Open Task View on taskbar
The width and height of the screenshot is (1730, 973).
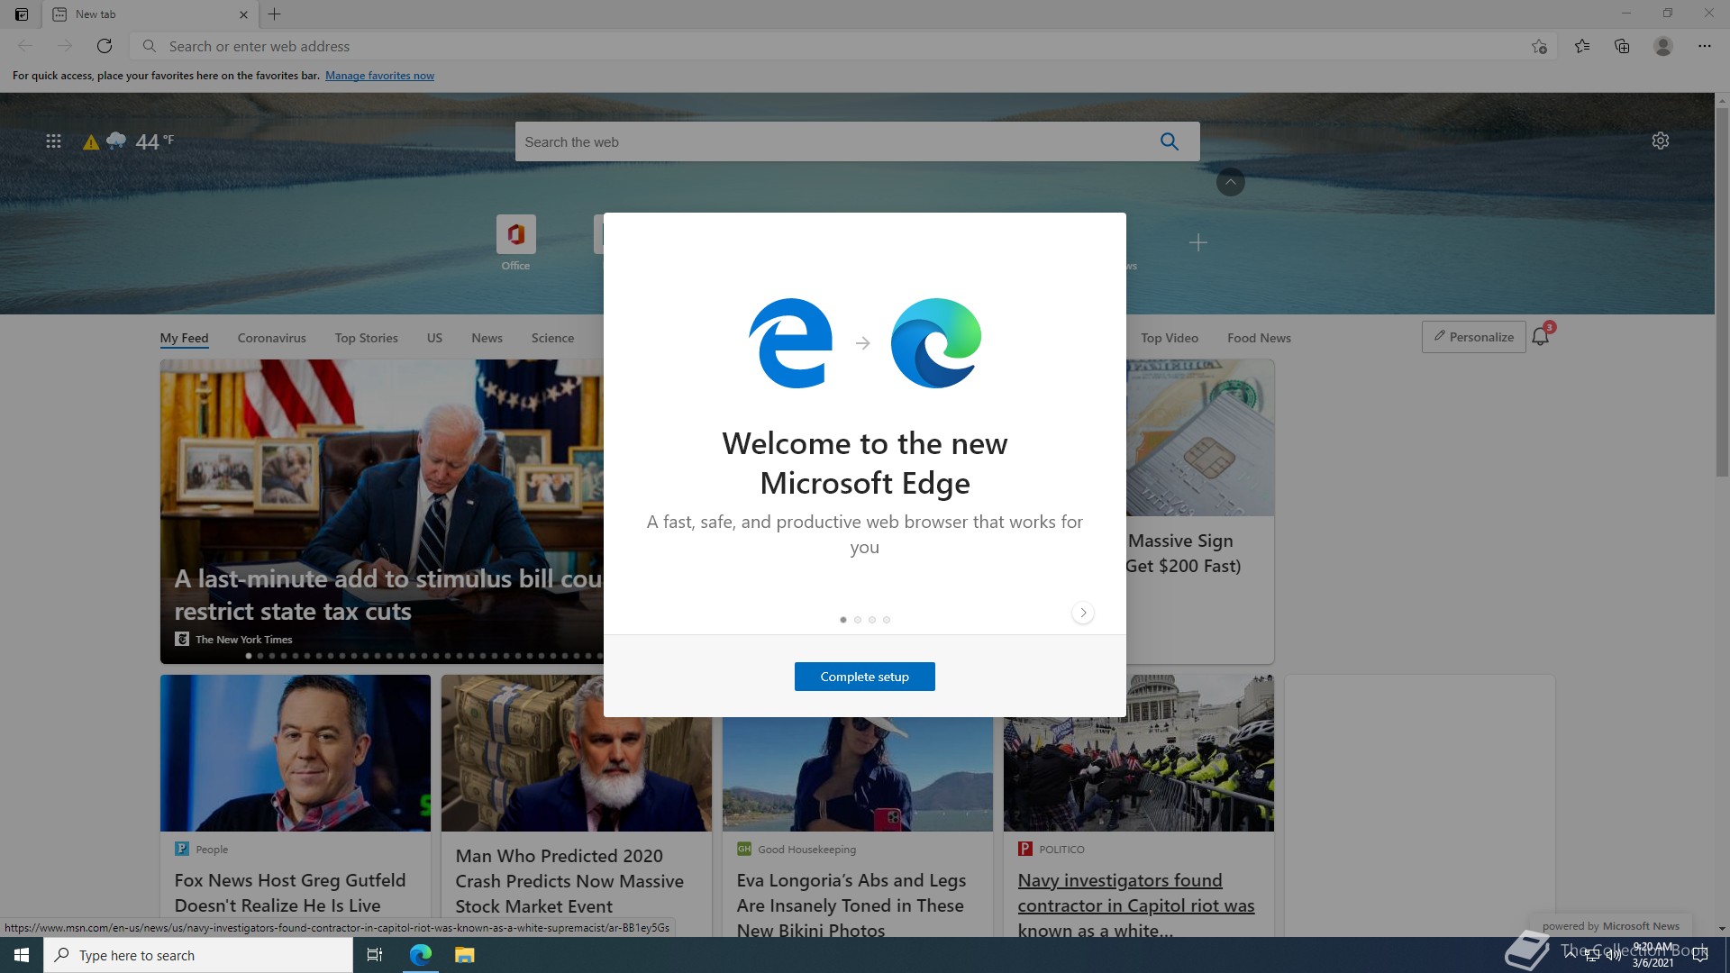(375, 955)
